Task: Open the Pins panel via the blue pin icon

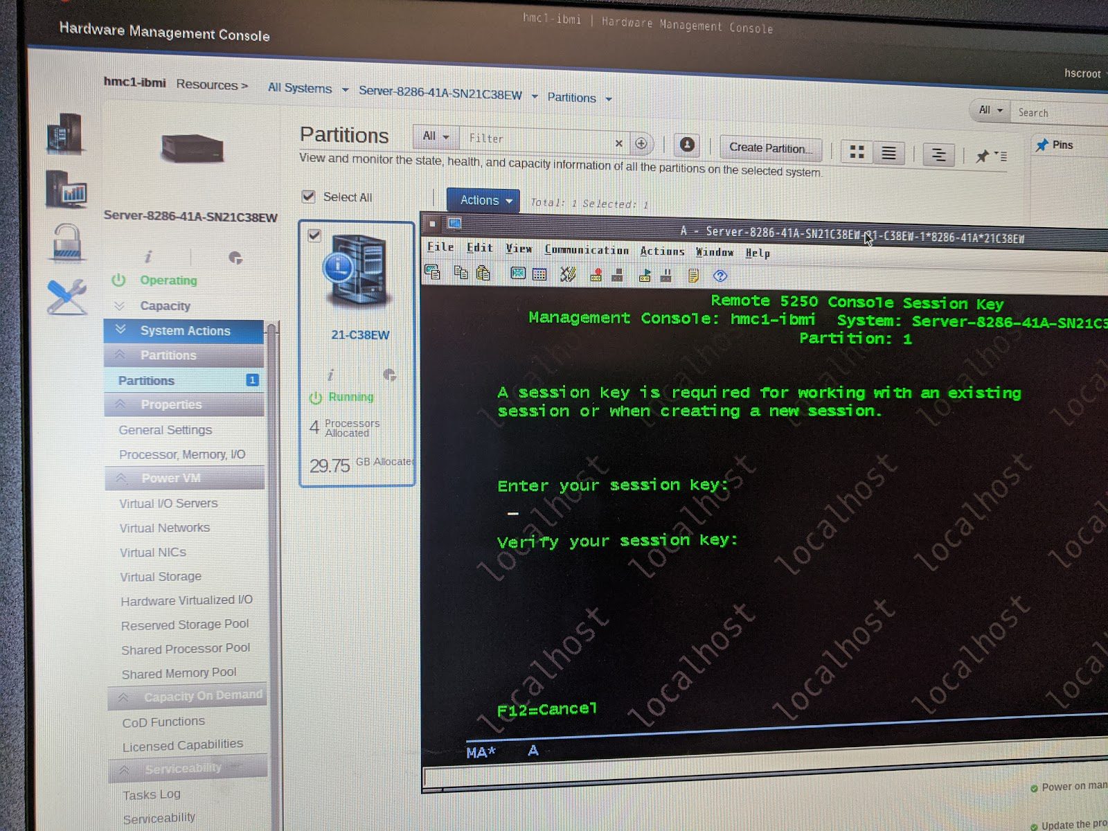Action: tap(1042, 145)
